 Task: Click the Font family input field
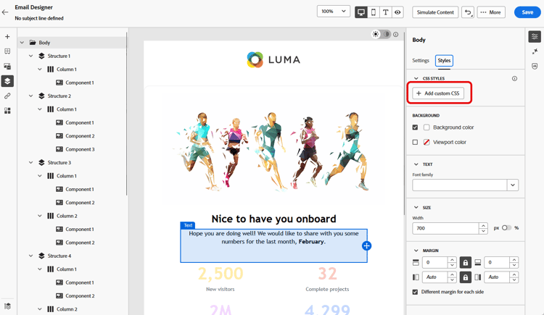[x=459, y=185]
